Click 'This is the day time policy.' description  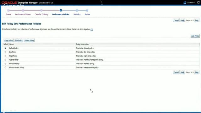click(x=85, y=52)
